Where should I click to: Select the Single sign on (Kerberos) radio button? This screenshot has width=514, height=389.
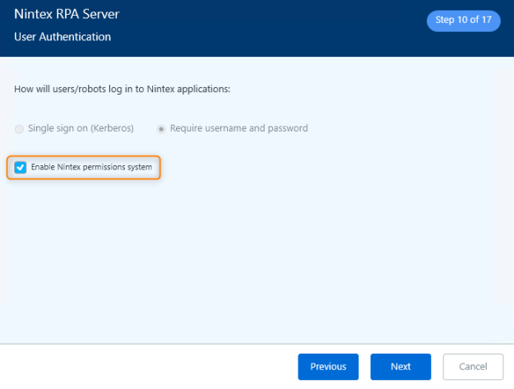click(x=19, y=129)
